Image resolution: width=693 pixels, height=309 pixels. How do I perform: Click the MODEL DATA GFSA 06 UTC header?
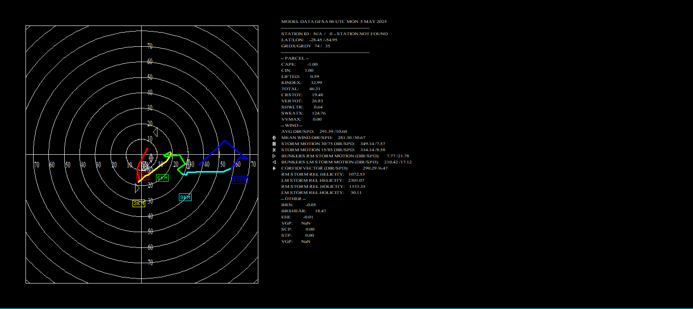[334, 21]
